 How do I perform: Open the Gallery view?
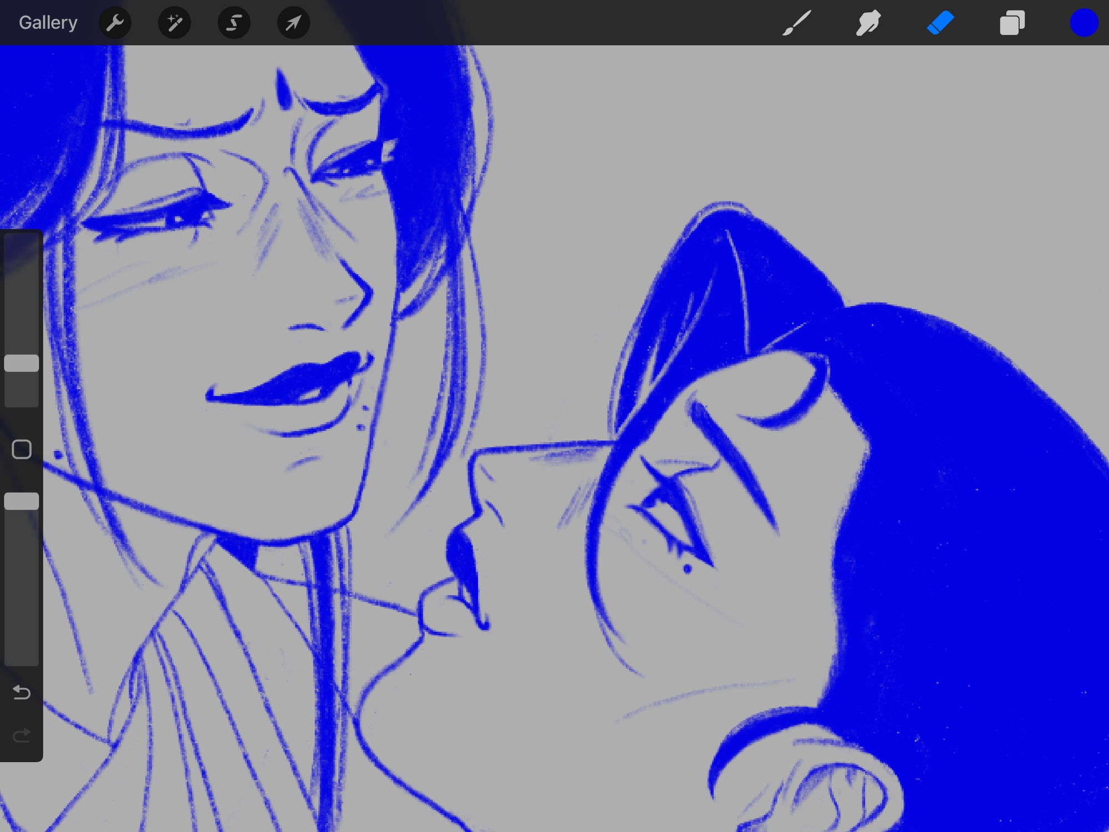(48, 23)
